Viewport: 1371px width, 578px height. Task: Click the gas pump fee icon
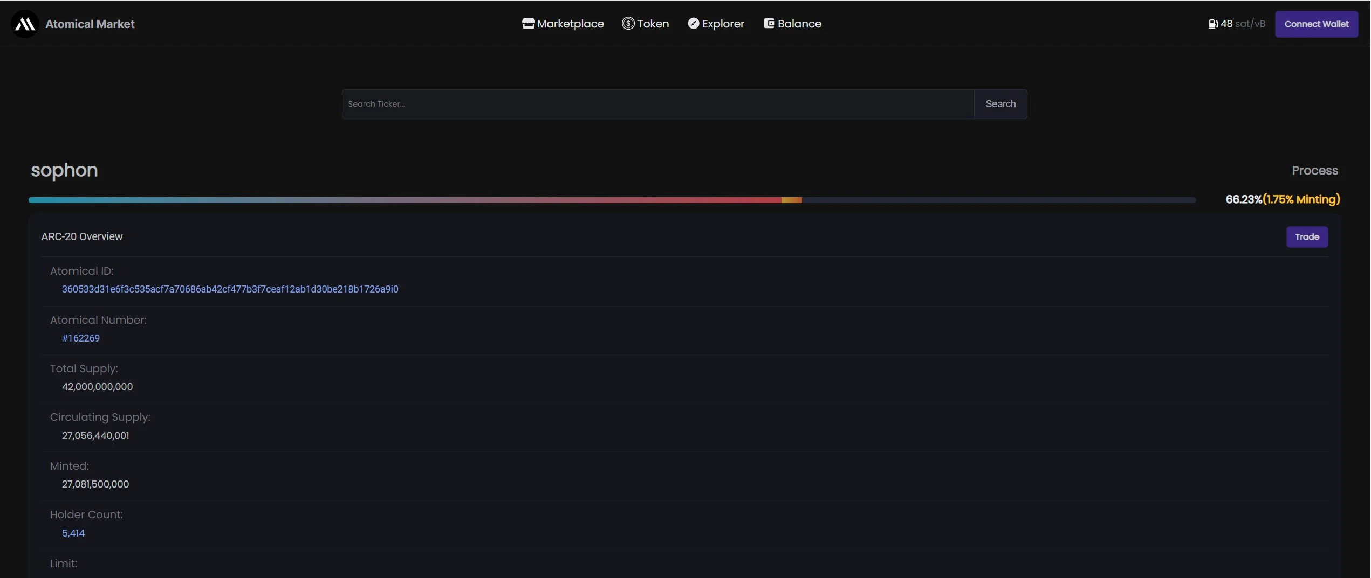click(1213, 24)
